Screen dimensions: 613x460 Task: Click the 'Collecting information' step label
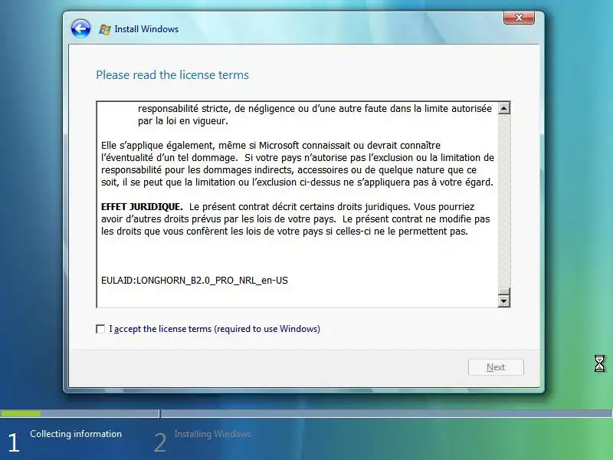click(76, 434)
